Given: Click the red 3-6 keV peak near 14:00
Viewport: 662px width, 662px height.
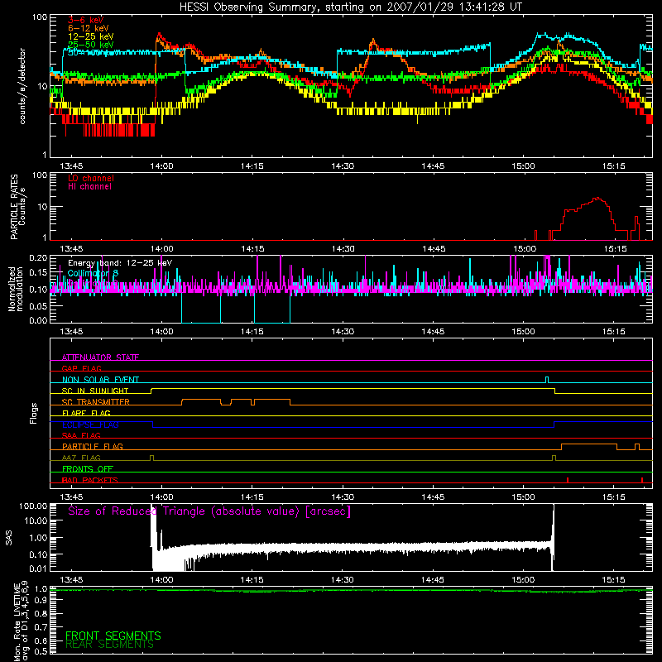Looking at the screenshot, I should [x=159, y=34].
